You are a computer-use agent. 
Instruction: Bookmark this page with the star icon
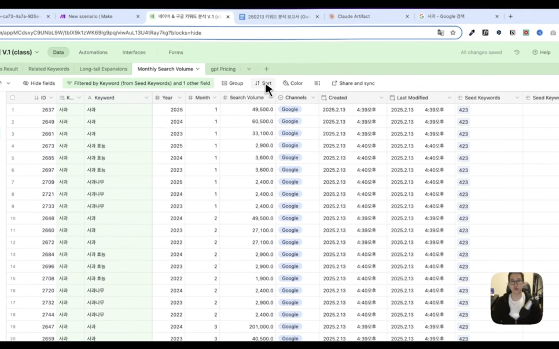[x=453, y=33]
